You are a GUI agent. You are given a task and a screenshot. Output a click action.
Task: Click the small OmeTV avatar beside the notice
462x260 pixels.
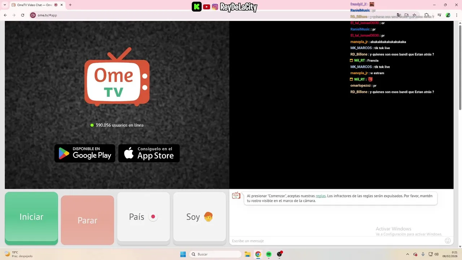[x=236, y=196]
